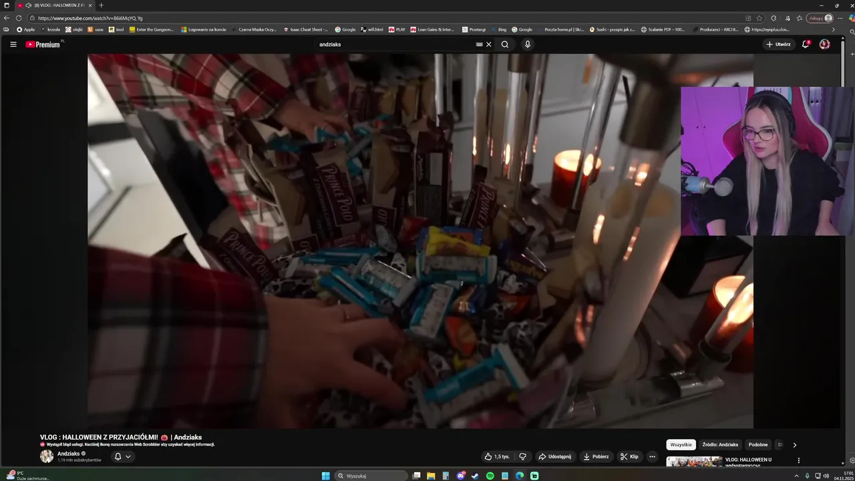Screen dimensions: 855x481
Task: Open the PLAY bookmark
Action: [397, 29]
